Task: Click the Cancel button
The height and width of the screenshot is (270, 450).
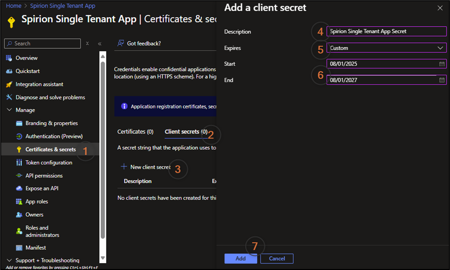Action: click(x=277, y=259)
